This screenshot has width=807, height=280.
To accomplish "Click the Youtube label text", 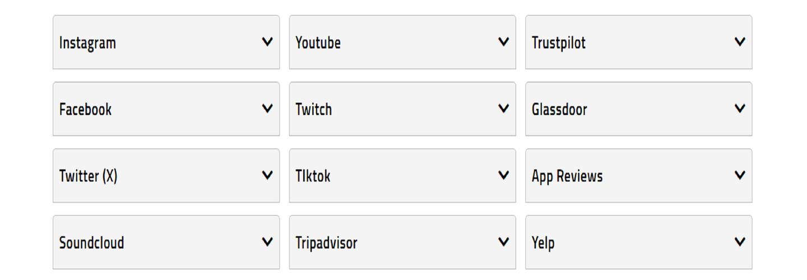I will click(x=318, y=43).
